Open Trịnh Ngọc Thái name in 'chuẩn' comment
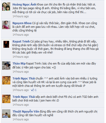Image resolution: width=106 pixels, height=123 pixels. pos(24,78)
